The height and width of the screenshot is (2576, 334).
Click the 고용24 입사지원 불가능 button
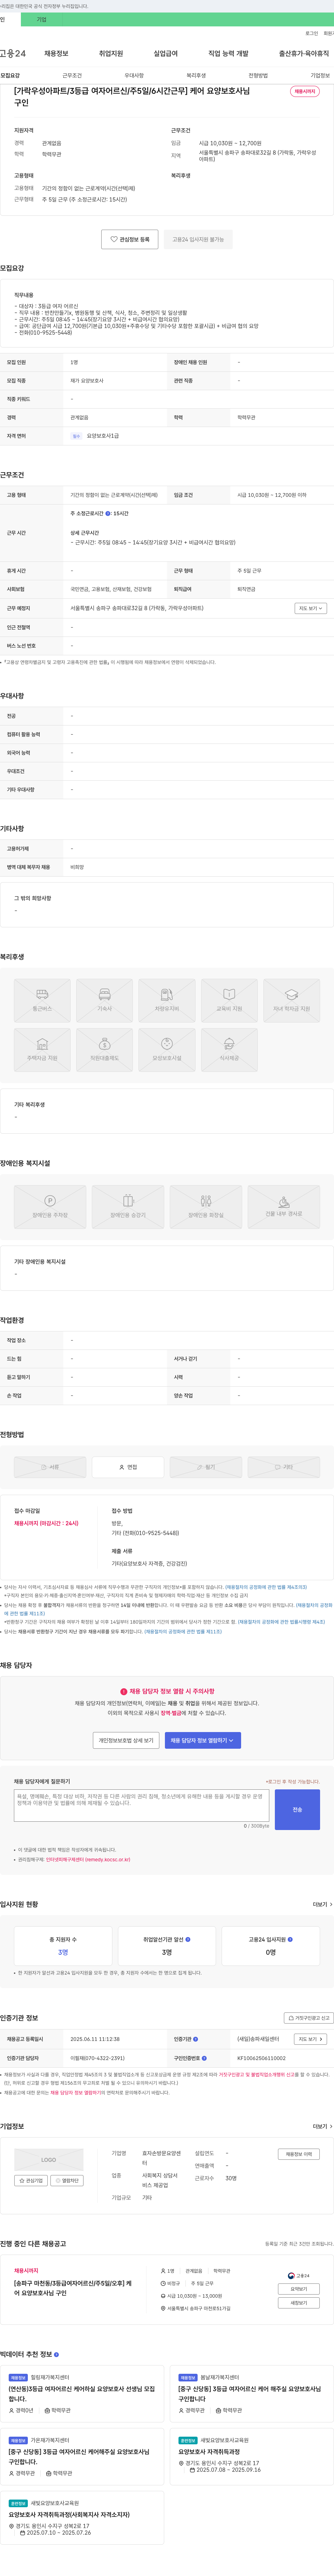tap(198, 239)
